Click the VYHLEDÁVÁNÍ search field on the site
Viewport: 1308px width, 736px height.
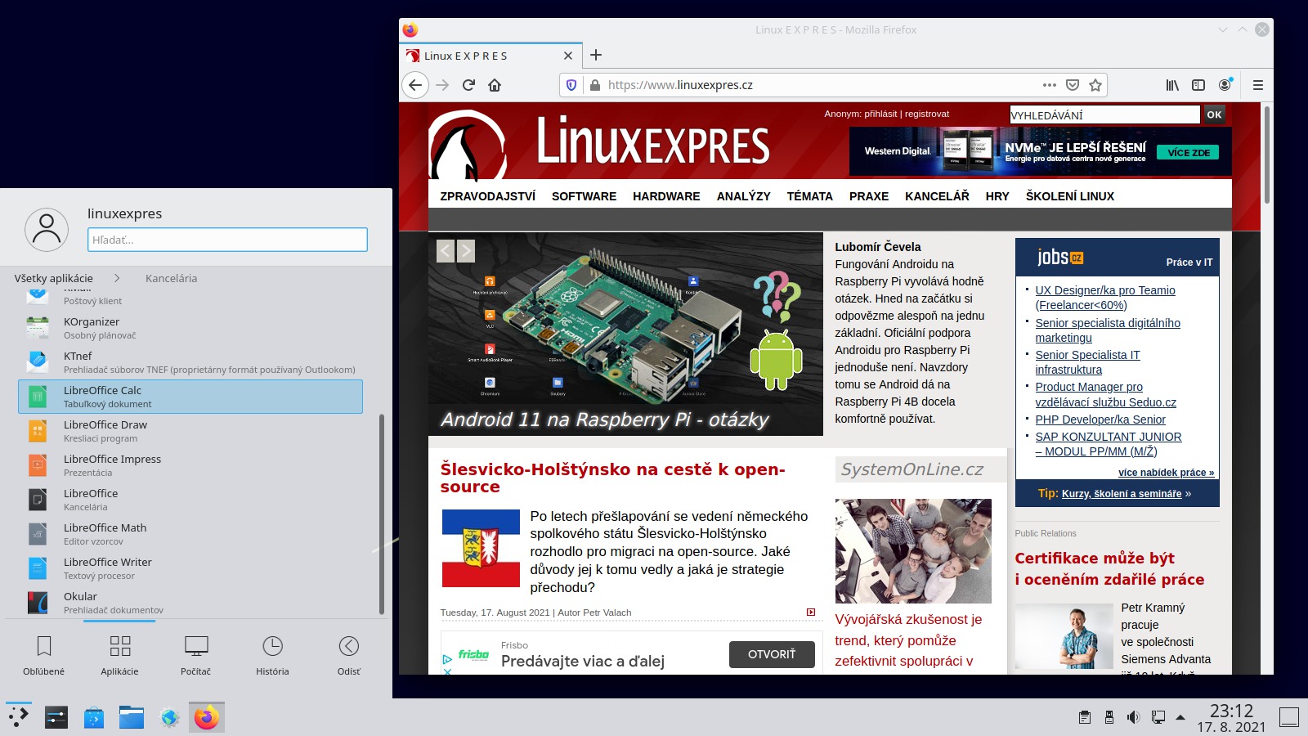coord(1104,115)
